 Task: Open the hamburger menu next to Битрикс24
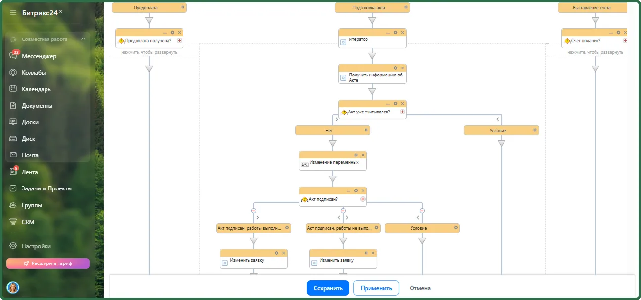(13, 13)
